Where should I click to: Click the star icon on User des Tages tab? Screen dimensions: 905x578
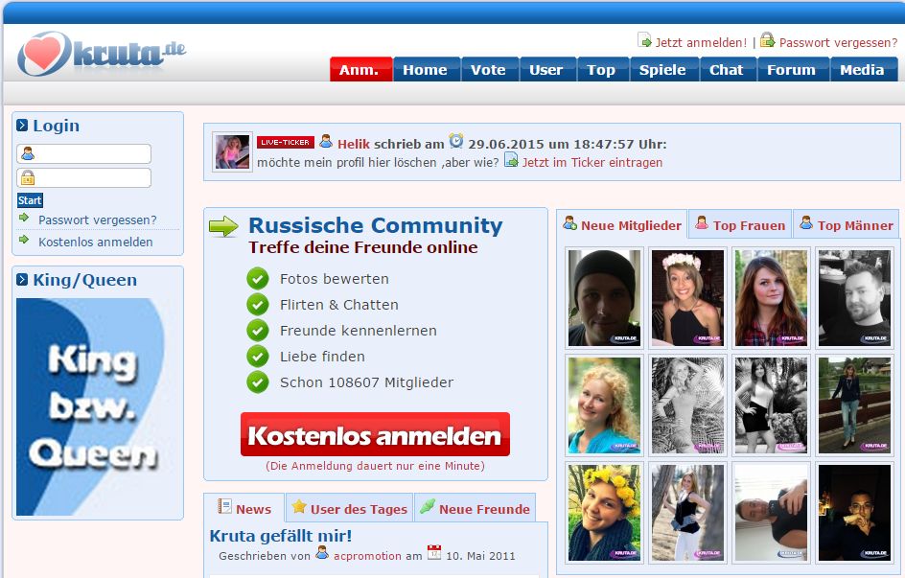point(299,506)
